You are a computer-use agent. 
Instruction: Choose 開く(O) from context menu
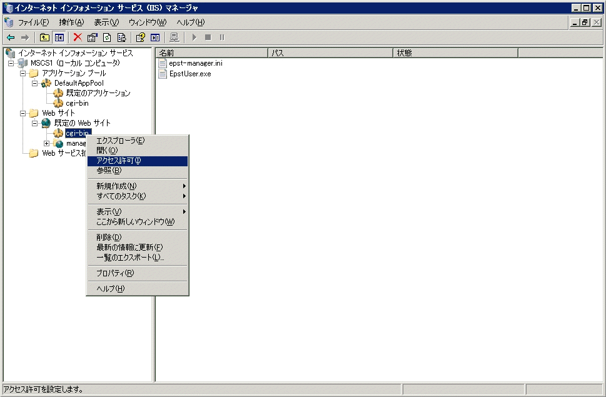[x=138, y=151]
